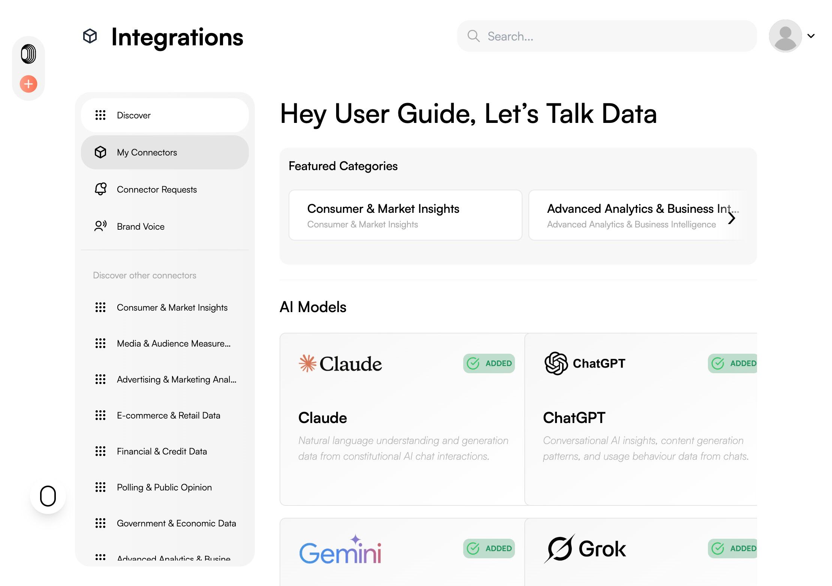The height and width of the screenshot is (586, 832).
Task: Open the user avatar profile picture
Action: (785, 36)
